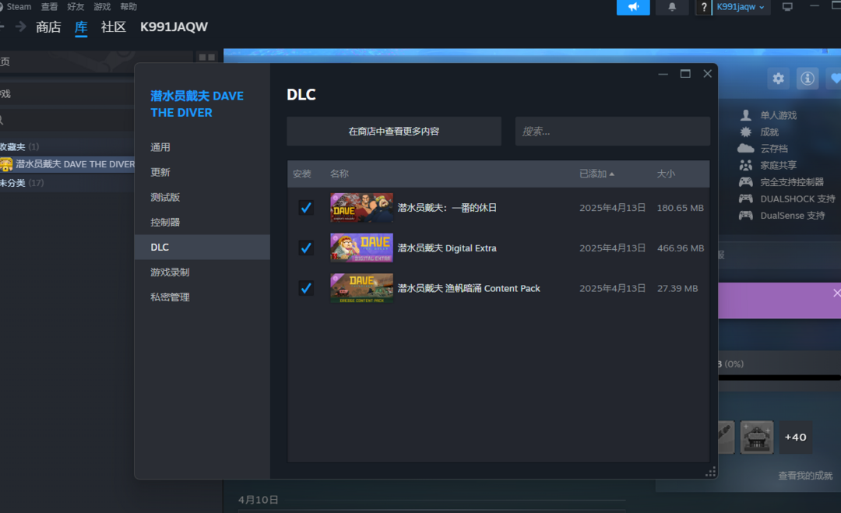
Task: Open the notifications bell icon
Action: (x=672, y=7)
